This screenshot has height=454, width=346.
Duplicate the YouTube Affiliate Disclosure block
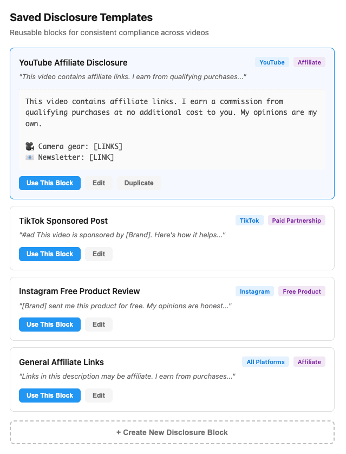pyautogui.click(x=139, y=183)
